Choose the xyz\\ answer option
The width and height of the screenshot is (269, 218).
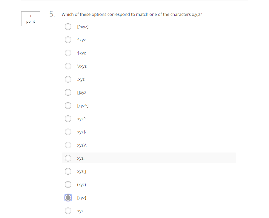[68, 145]
